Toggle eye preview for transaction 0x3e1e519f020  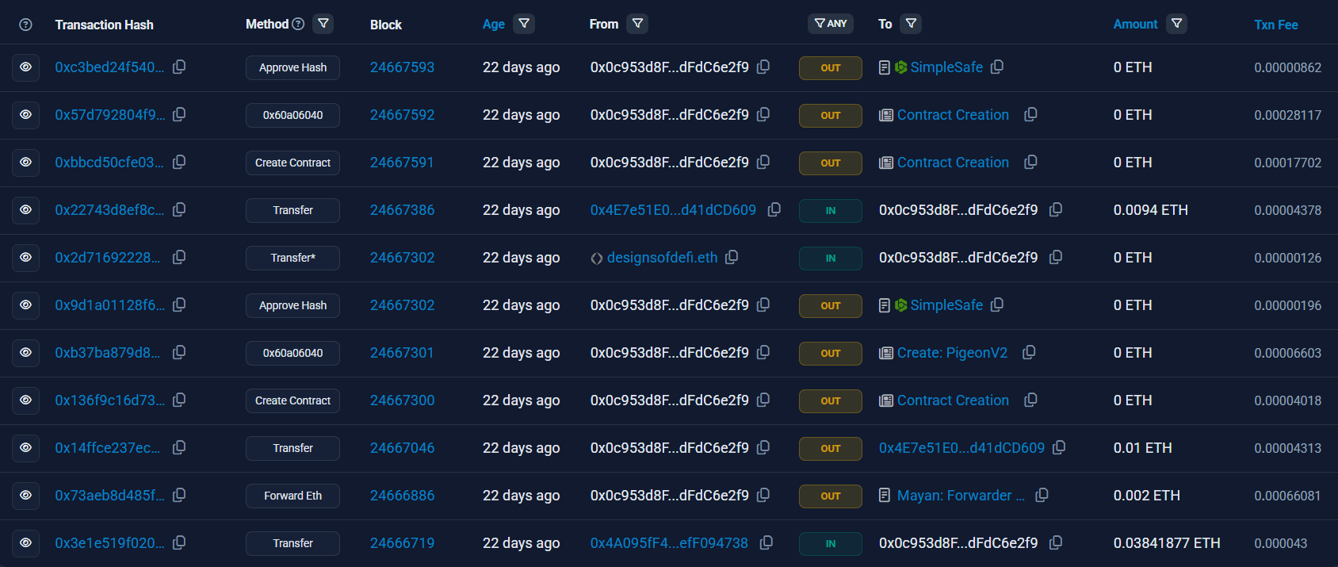click(x=25, y=543)
